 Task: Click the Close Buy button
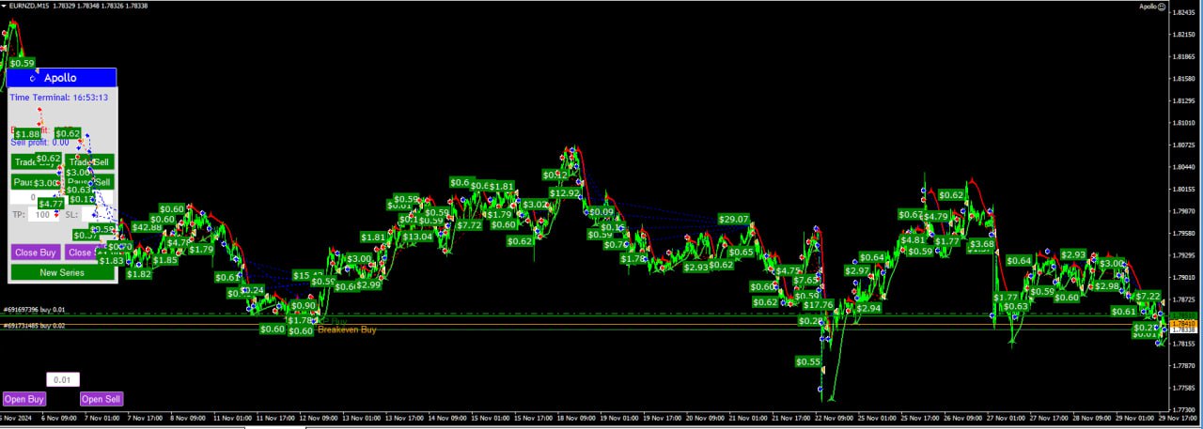[x=36, y=253]
